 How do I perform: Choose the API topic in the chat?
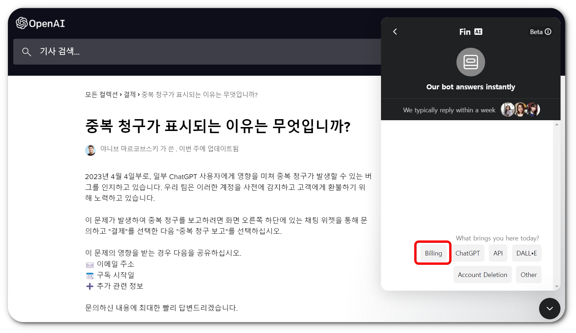tap(498, 253)
